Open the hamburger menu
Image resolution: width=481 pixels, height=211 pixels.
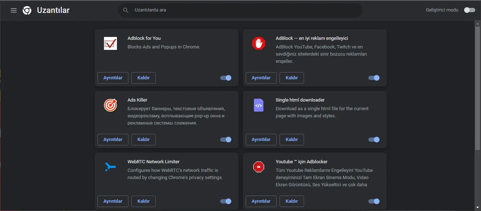(13, 10)
